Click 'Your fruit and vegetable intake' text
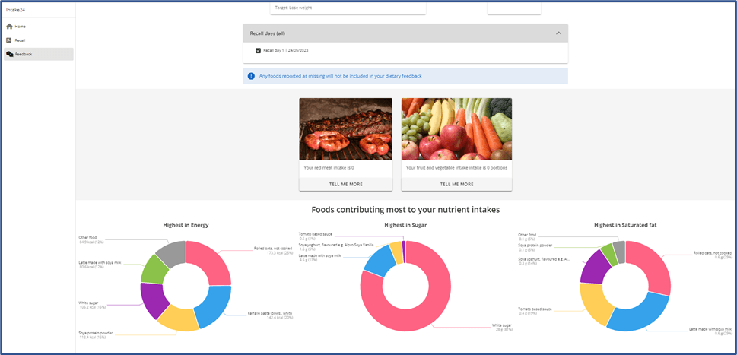Viewport: 737px width, 355px height. (456, 168)
